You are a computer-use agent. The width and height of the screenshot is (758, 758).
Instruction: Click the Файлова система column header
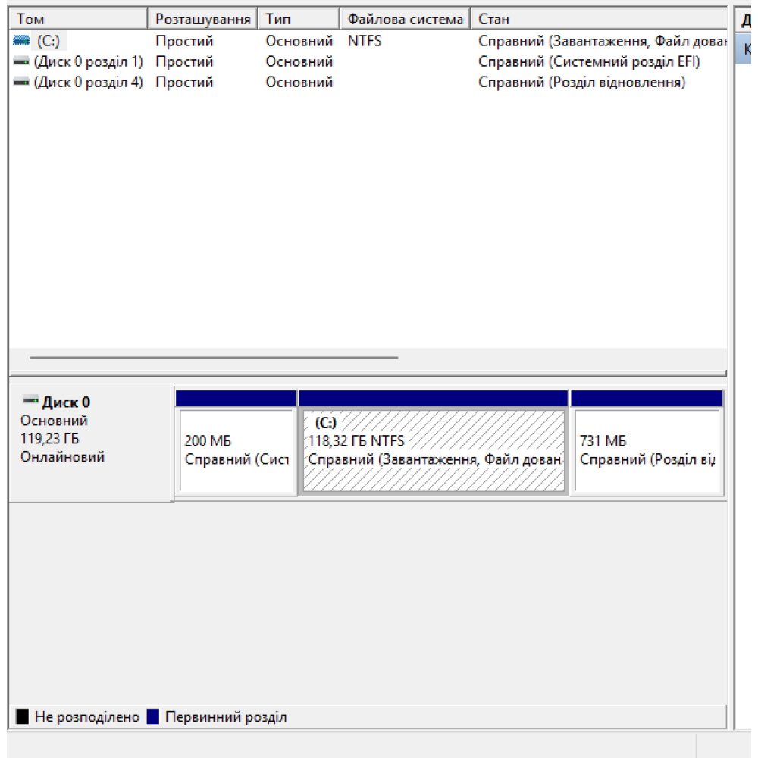[x=405, y=19]
